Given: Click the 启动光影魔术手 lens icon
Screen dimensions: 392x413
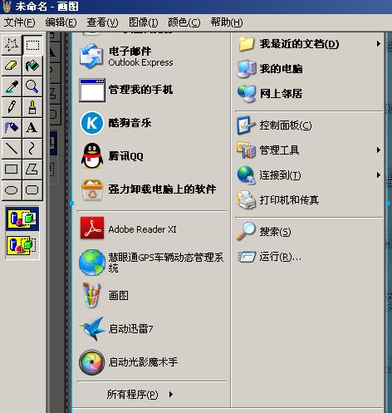Looking at the screenshot, I should pos(91,362).
